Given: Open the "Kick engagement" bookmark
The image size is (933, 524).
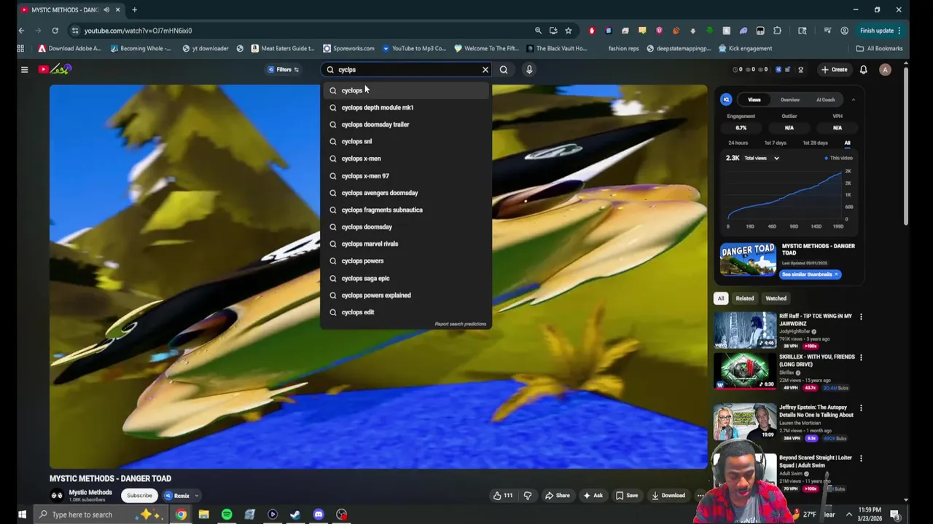Looking at the screenshot, I should (x=745, y=49).
